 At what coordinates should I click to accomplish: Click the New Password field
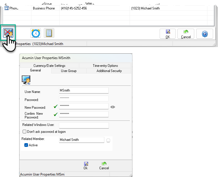tap(84, 106)
